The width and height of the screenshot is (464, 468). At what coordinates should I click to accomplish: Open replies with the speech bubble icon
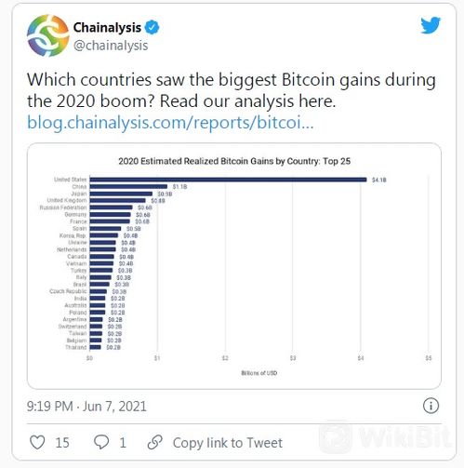pyautogui.click(x=101, y=442)
